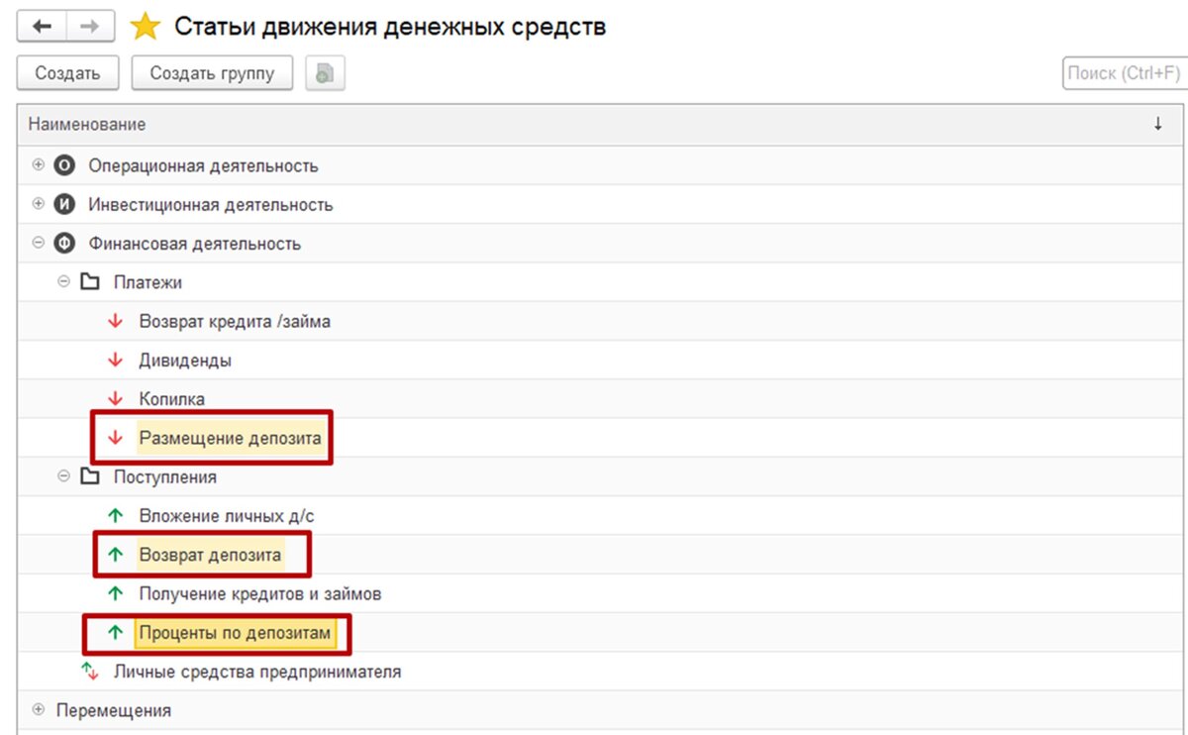This screenshot has height=735, width=1188.
Task: Click the circled Ф icon of Финансовая деятельность
Action: tap(63, 243)
